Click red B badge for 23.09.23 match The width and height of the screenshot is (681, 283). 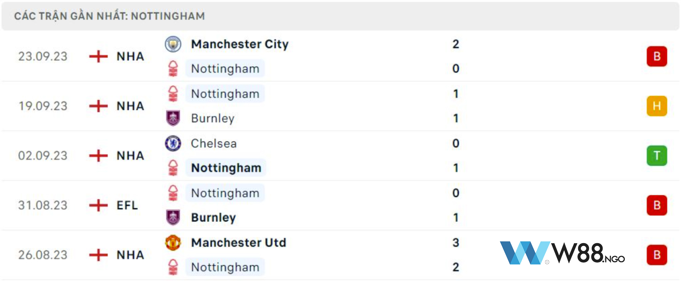[x=657, y=56]
